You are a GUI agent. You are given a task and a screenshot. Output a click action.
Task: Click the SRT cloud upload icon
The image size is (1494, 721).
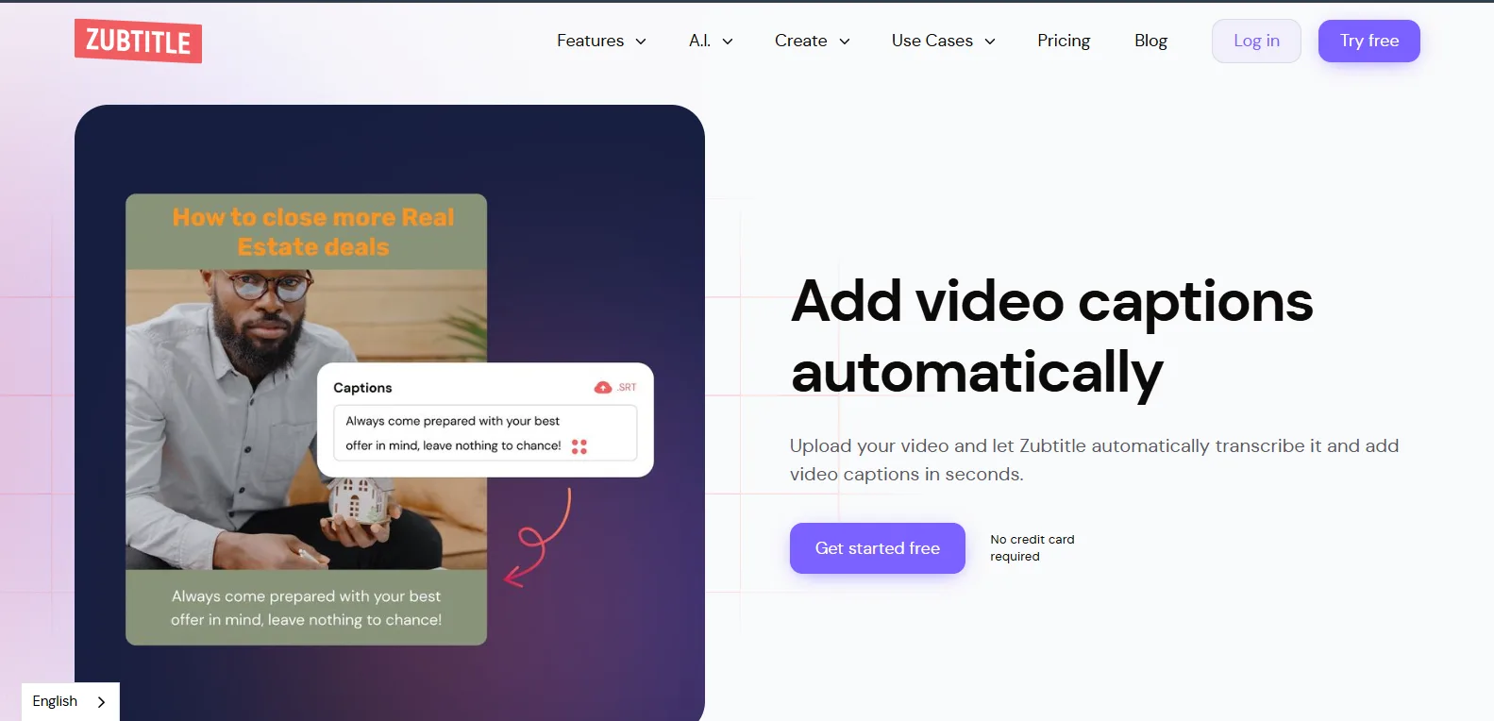click(x=603, y=388)
